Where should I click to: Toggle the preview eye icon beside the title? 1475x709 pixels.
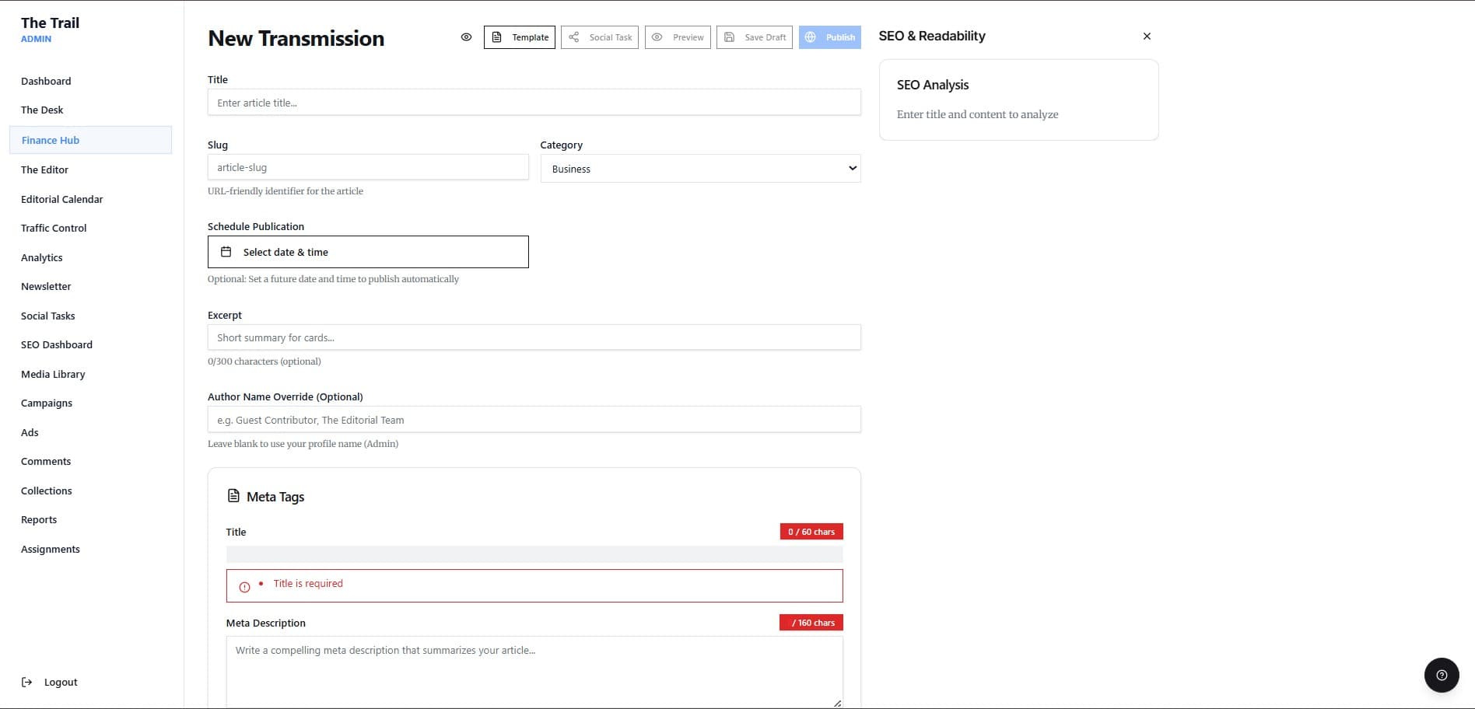pyautogui.click(x=466, y=37)
